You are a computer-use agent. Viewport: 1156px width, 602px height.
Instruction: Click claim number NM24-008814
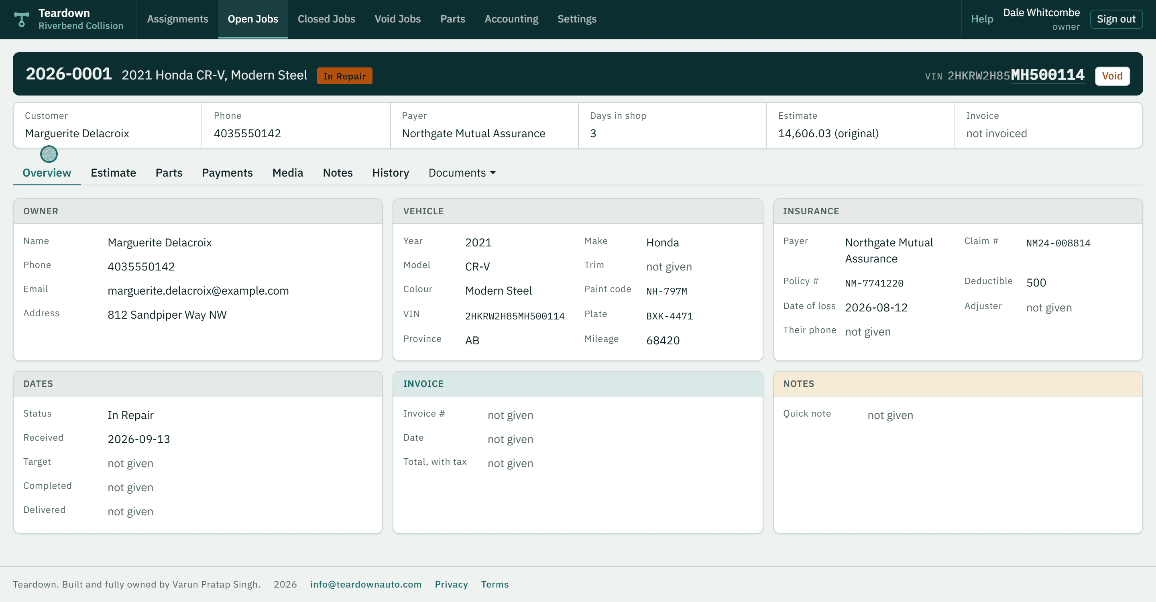(x=1058, y=243)
